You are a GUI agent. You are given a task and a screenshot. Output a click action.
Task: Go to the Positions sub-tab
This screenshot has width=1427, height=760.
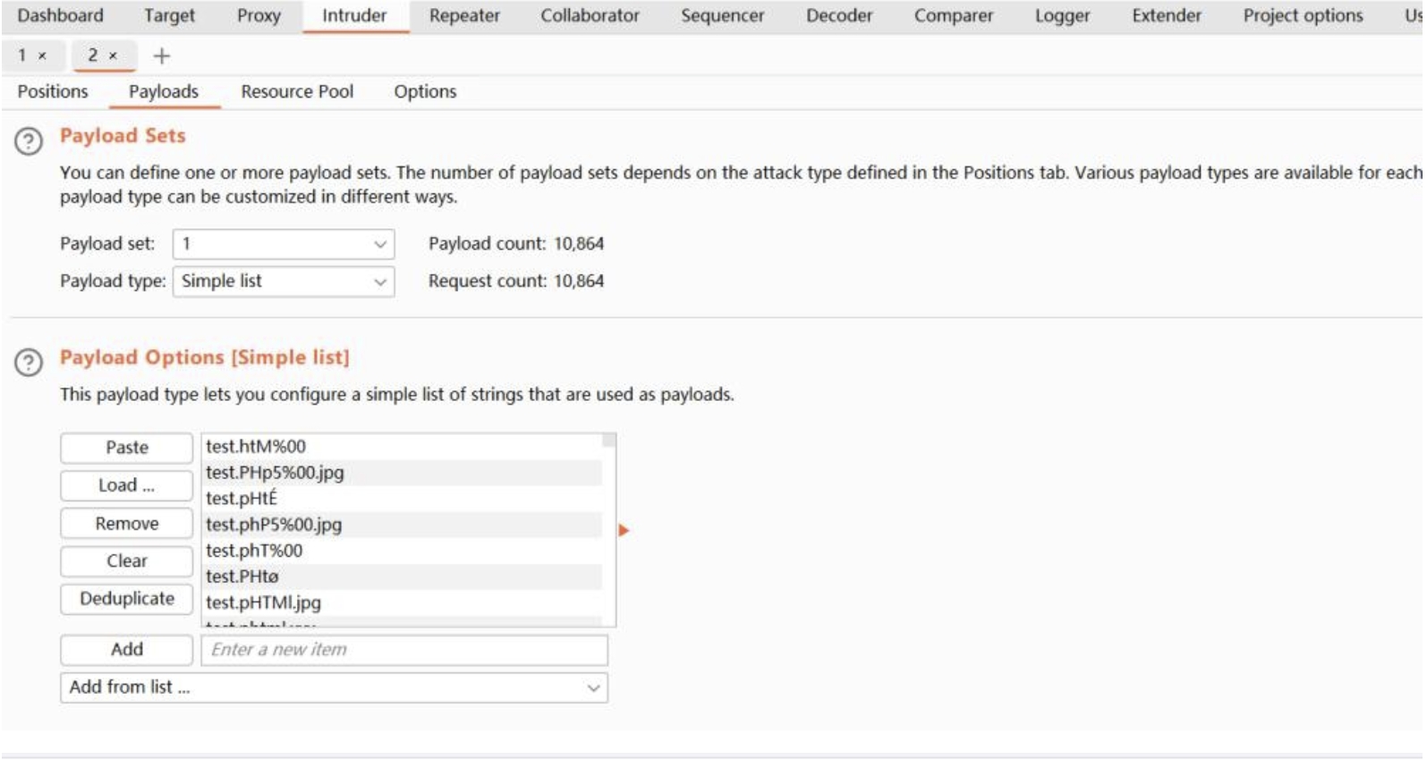tap(53, 91)
